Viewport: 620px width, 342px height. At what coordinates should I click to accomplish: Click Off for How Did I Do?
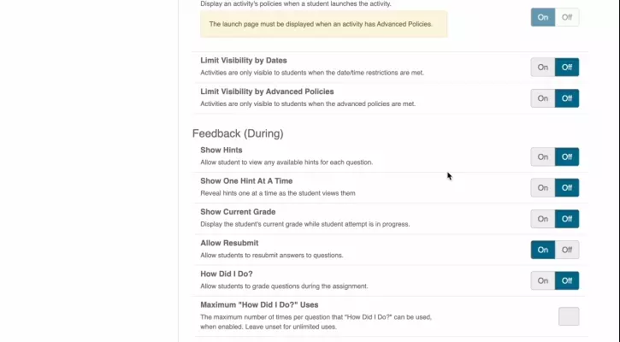[x=566, y=280]
